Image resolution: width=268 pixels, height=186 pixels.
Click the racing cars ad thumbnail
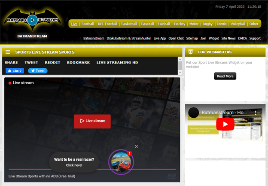coord(121,162)
